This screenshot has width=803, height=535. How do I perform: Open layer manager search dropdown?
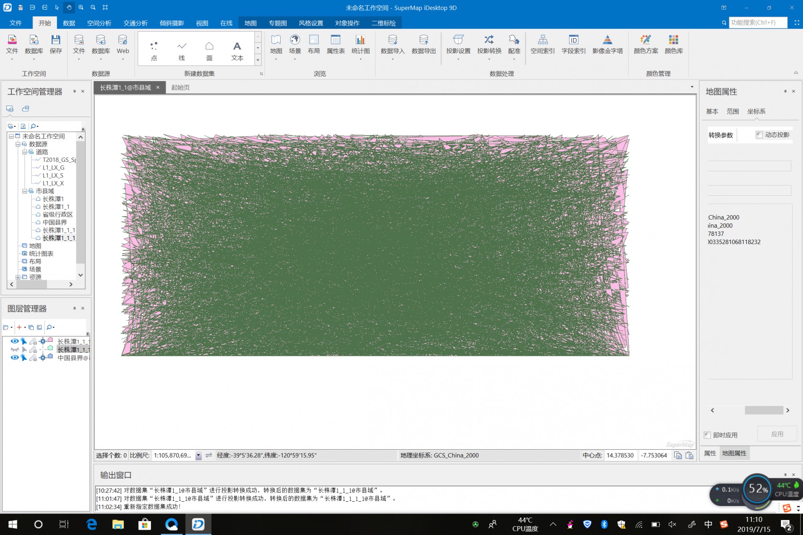(x=50, y=327)
